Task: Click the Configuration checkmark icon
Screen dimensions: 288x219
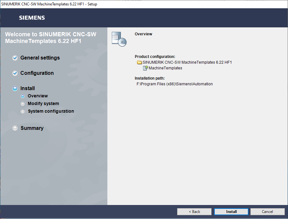Action: (x=15, y=73)
